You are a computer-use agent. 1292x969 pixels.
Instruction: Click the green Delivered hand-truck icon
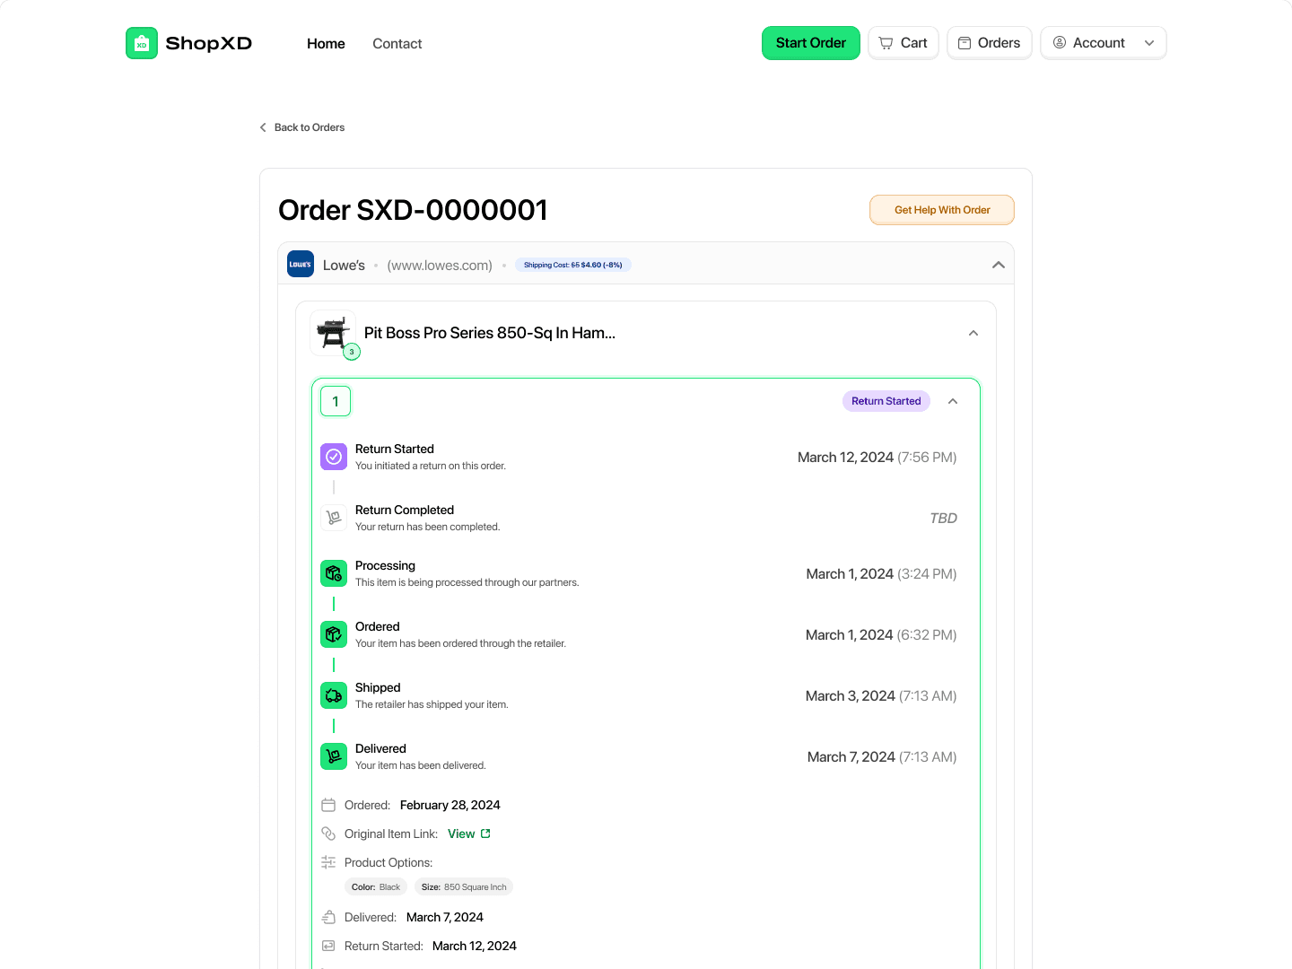334,756
